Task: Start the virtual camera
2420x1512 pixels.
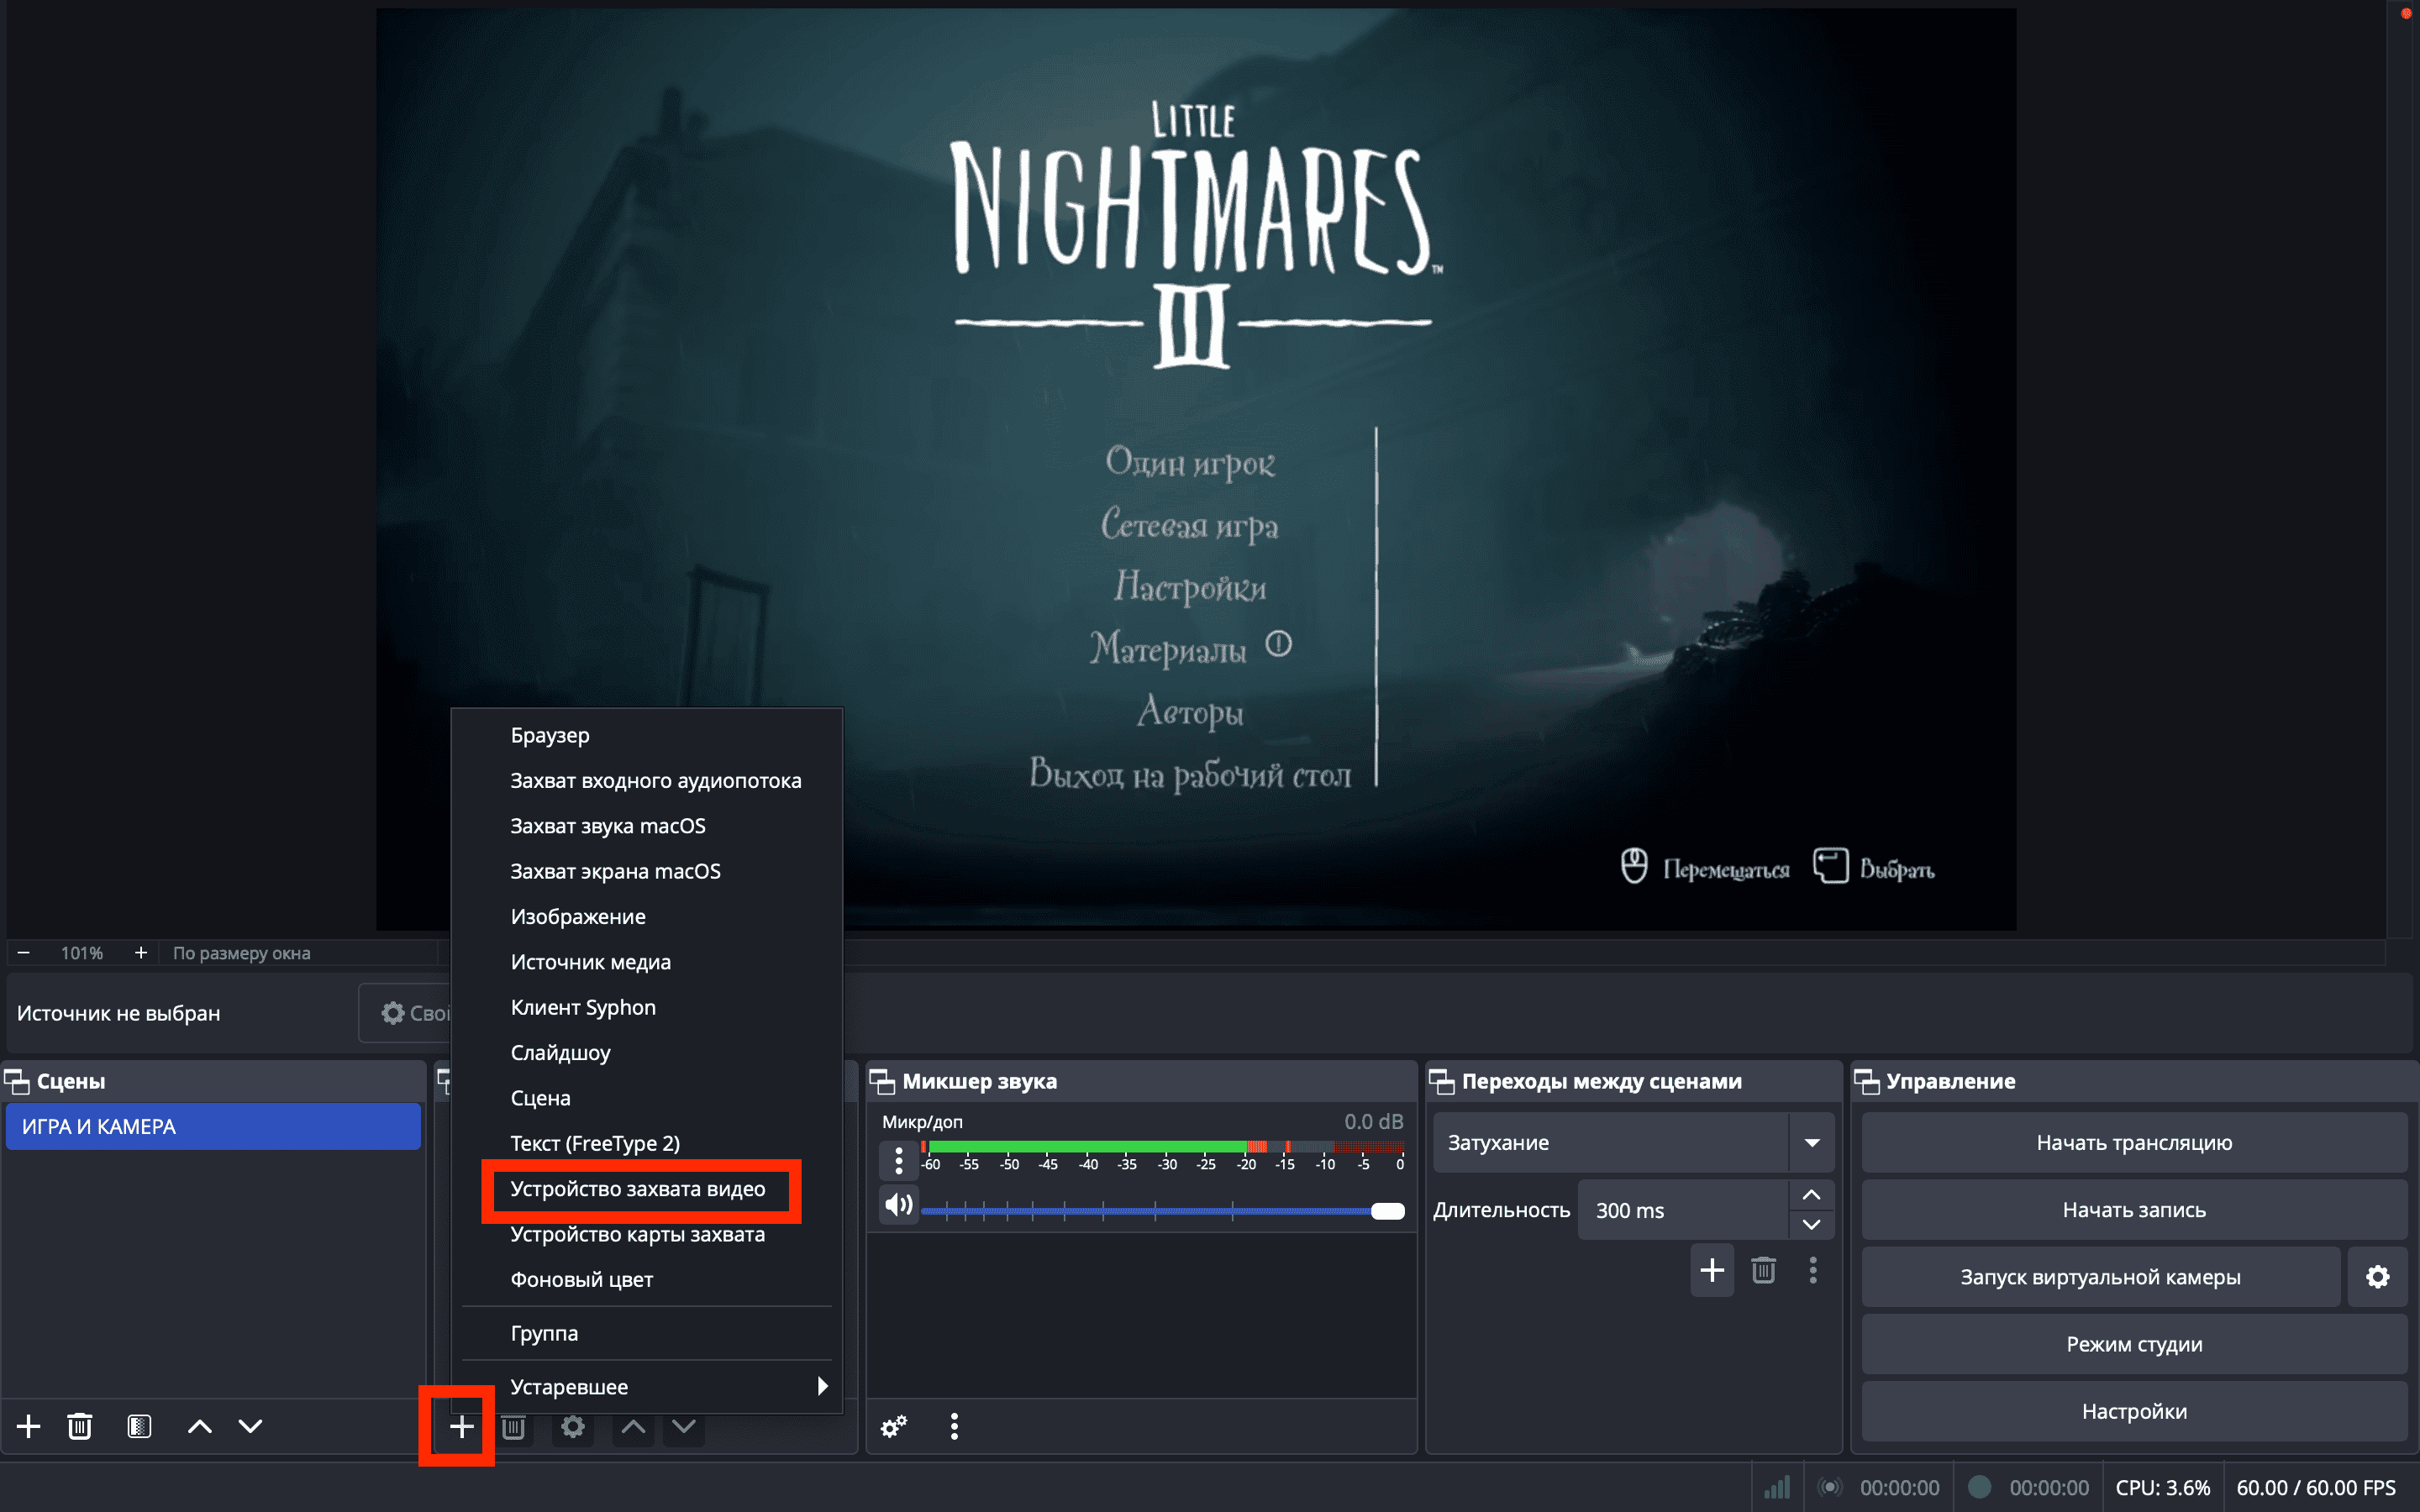Action: pos(2099,1277)
